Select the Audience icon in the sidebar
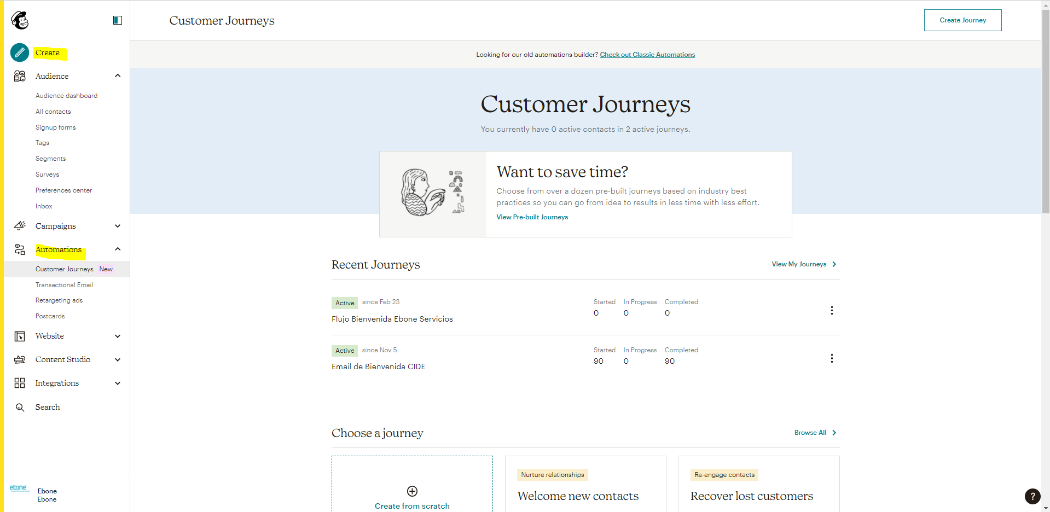The height and width of the screenshot is (512, 1050). click(x=20, y=76)
